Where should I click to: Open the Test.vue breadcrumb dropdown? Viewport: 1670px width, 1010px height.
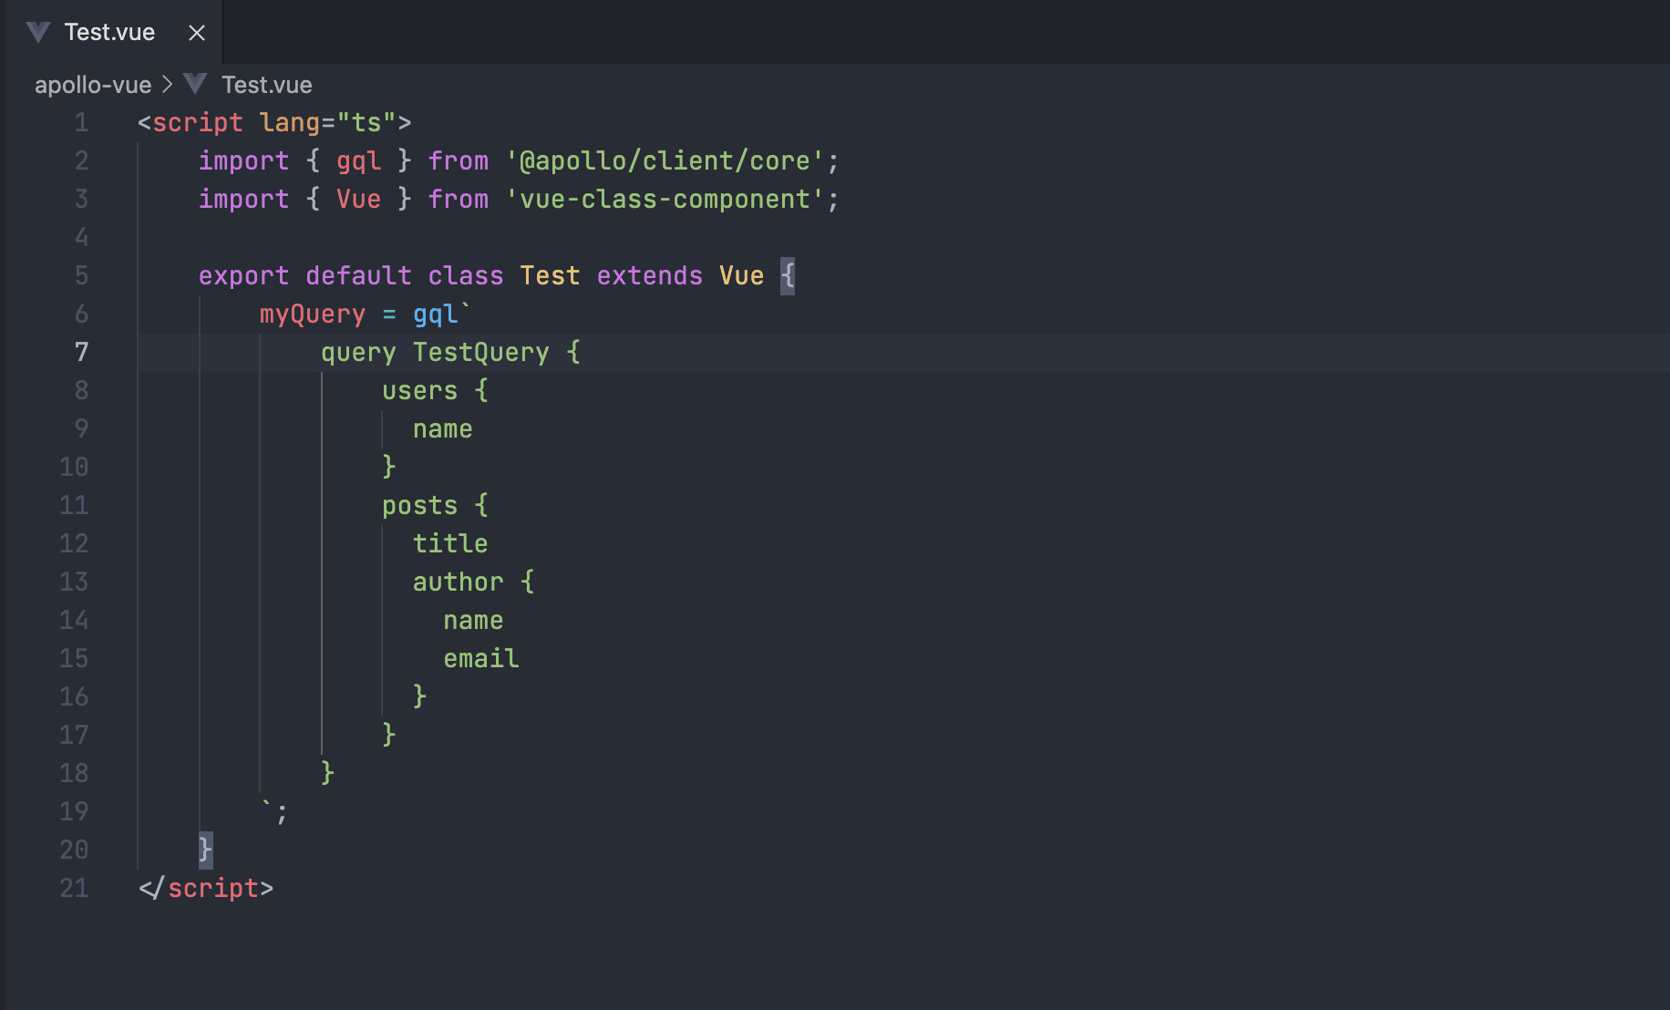tap(267, 84)
